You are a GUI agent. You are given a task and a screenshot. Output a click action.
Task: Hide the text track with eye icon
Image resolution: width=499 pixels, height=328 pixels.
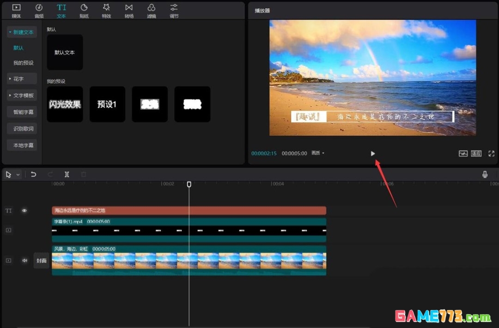pos(24,211)
